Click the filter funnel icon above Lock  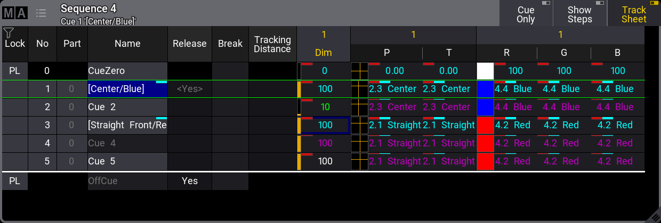pos(8,33)
